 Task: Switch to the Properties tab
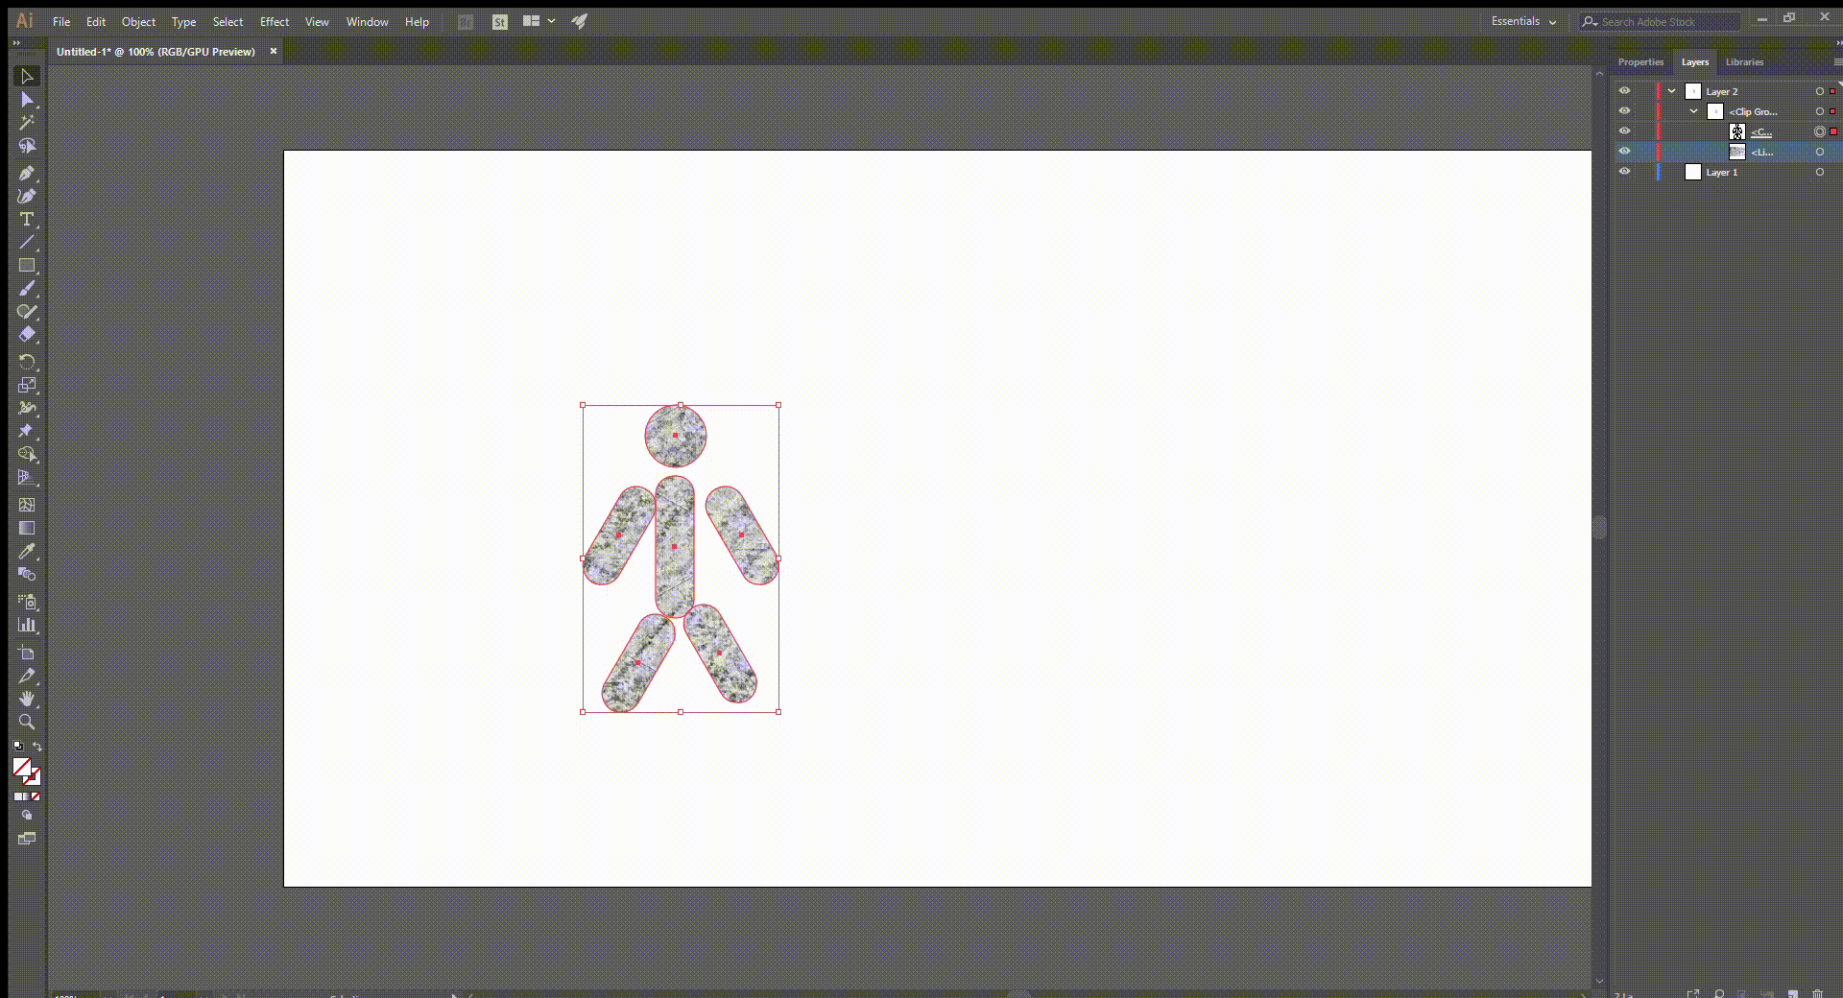point(1640,61)
